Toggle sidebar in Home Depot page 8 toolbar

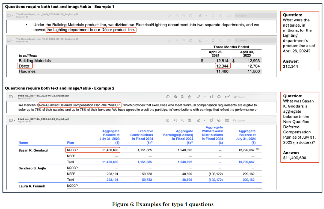pos(9,16)
